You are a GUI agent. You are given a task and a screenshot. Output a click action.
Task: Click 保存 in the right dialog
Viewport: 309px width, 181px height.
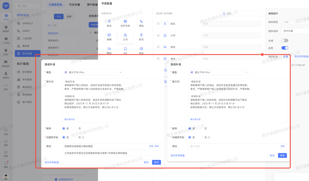tap(282, 156)
